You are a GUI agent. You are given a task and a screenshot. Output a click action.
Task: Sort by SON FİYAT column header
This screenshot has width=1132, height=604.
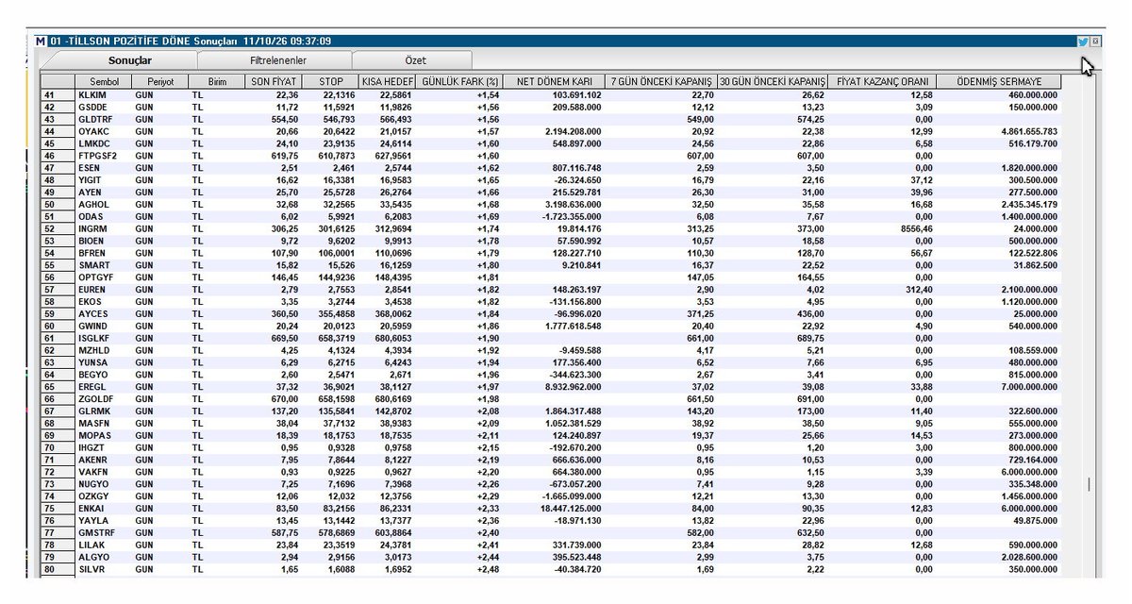274,82
